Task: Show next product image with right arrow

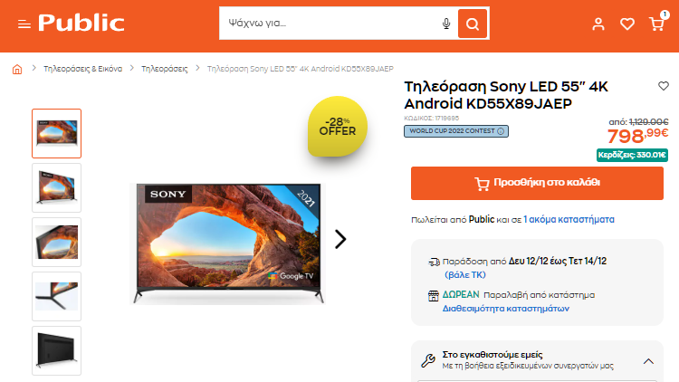Action: pos(340,239)
